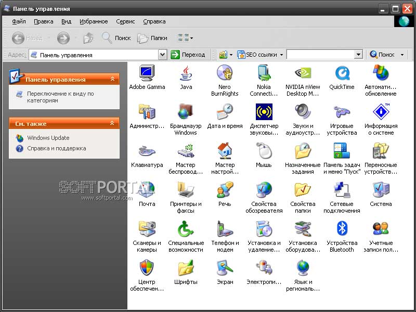Click the Up folder toolbar button
This screenshot has width=416, height=312.
tap(88, 38)
